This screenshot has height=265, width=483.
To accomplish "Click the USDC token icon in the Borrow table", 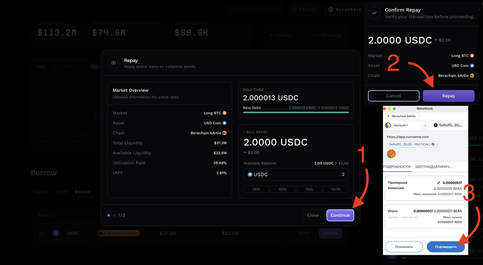I will tap(56, 233).
